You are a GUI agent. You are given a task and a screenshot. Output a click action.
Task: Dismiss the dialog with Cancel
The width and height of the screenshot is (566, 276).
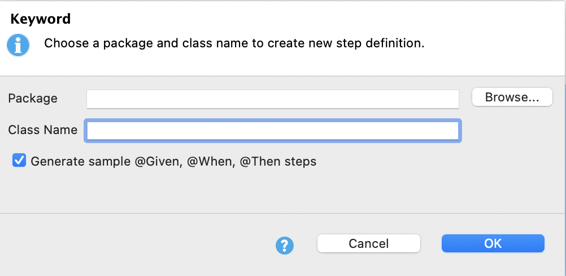click(x=368, y=243)
